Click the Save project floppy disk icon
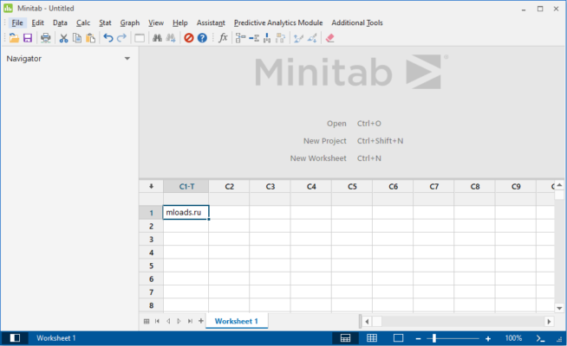 click(28, 38)
